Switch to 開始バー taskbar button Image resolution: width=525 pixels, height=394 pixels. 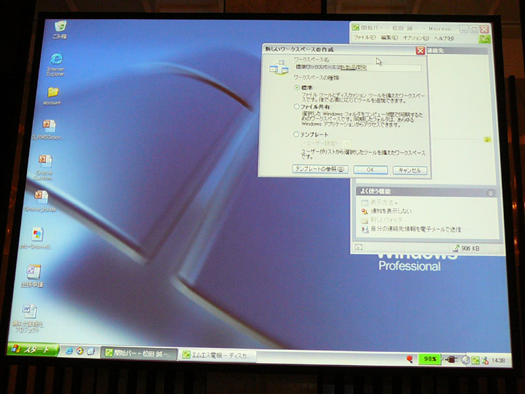click(x=138, y=353)
